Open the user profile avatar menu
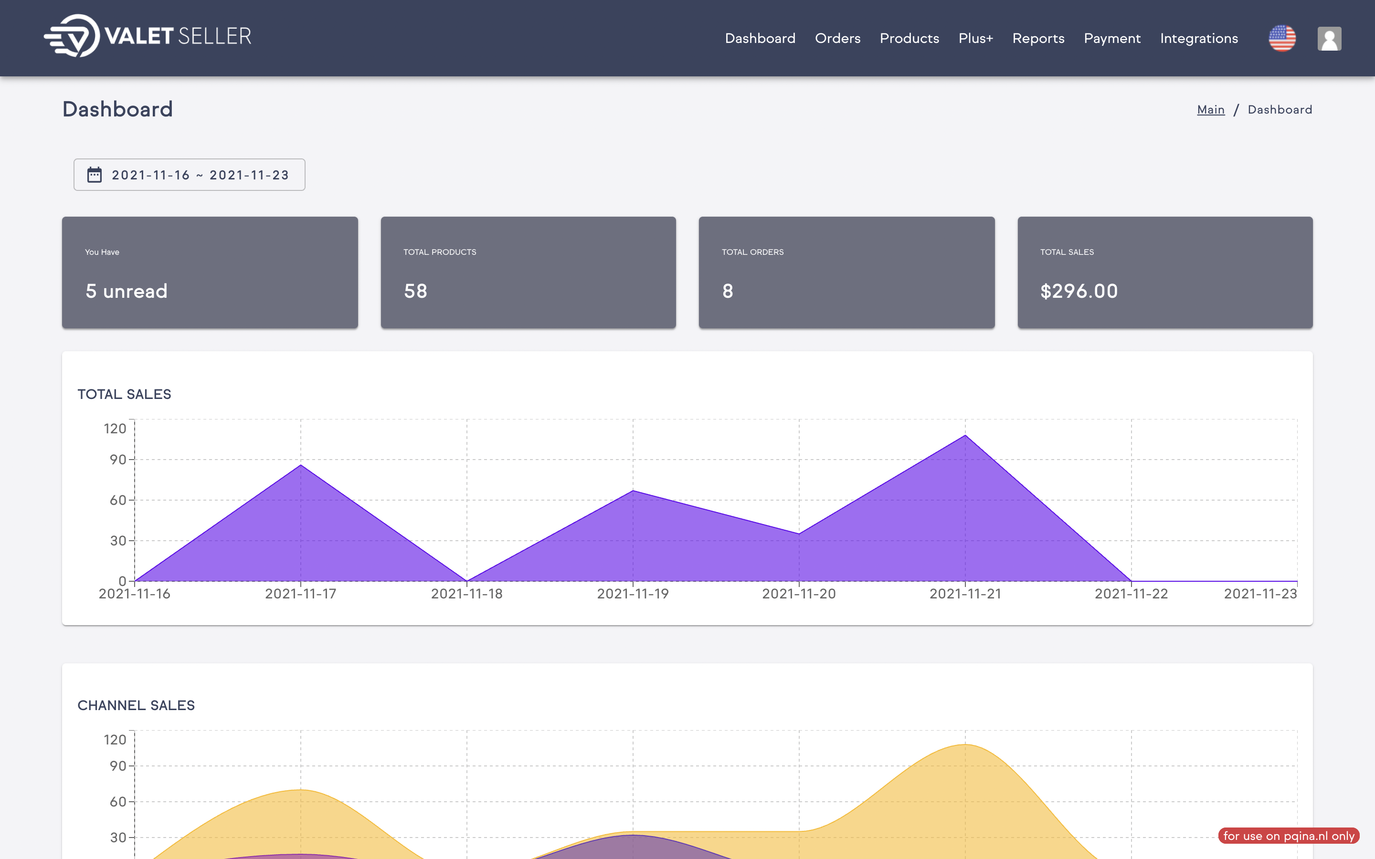 (x=1329, y=39)
